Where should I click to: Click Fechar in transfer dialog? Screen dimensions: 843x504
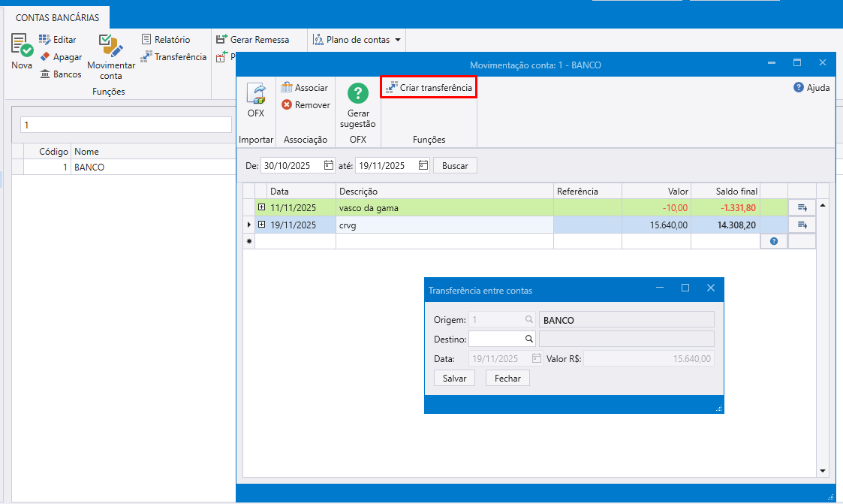coord(507,379)
